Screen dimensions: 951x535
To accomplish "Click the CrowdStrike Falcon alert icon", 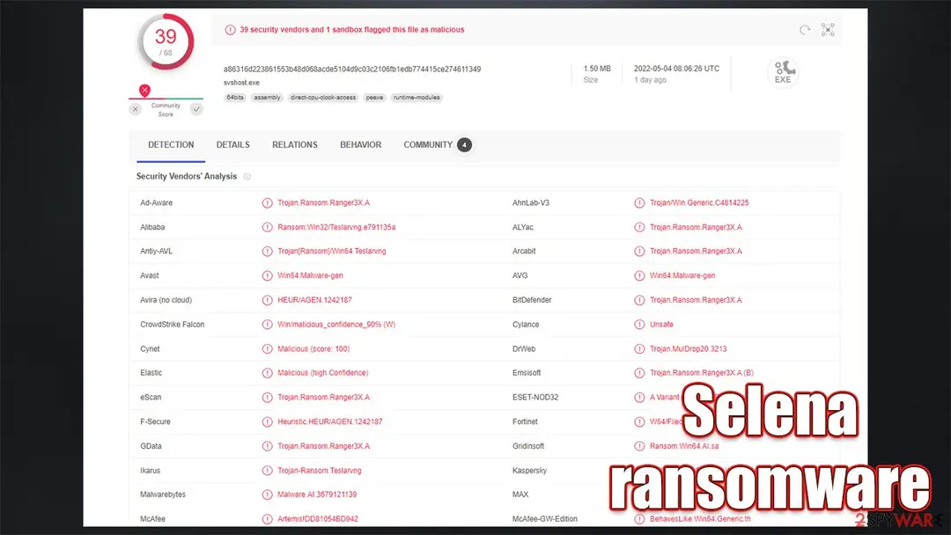I will (267, 324).
